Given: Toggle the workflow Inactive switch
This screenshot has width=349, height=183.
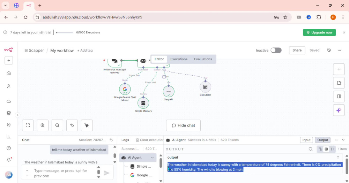Looking at the screenshot, I should click(276, 50).
